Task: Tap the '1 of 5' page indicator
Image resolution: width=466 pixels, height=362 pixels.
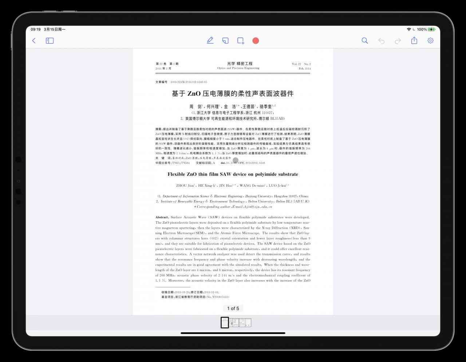Action: click(233, 308)
